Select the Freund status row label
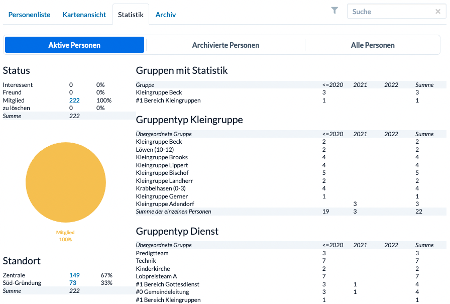Screen dimensions: 450x304 pyautogui.click(x=12, y=92)
